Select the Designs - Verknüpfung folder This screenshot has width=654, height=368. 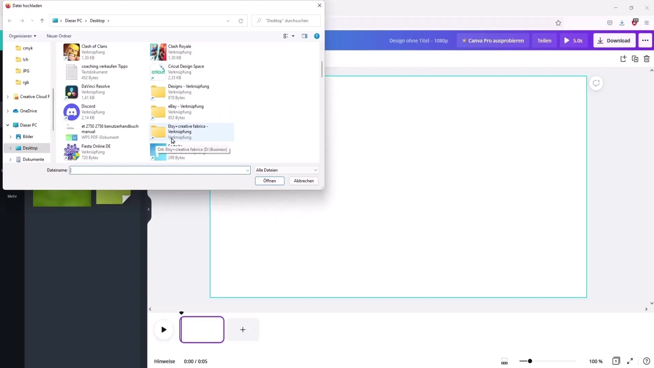tap(191, 92)
